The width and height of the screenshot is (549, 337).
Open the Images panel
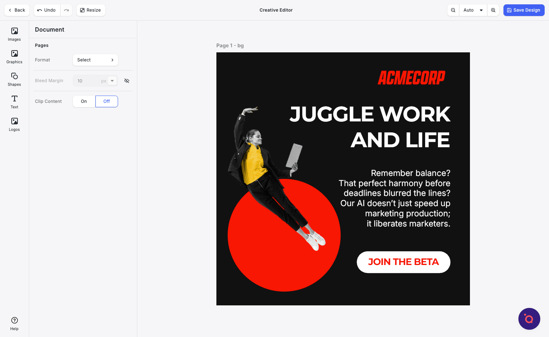tap(14, 34)
